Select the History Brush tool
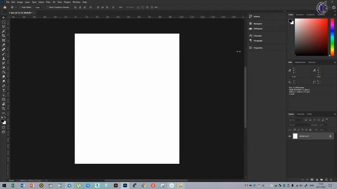This screenshot has width=337, height=189. [x=4, y=63]
